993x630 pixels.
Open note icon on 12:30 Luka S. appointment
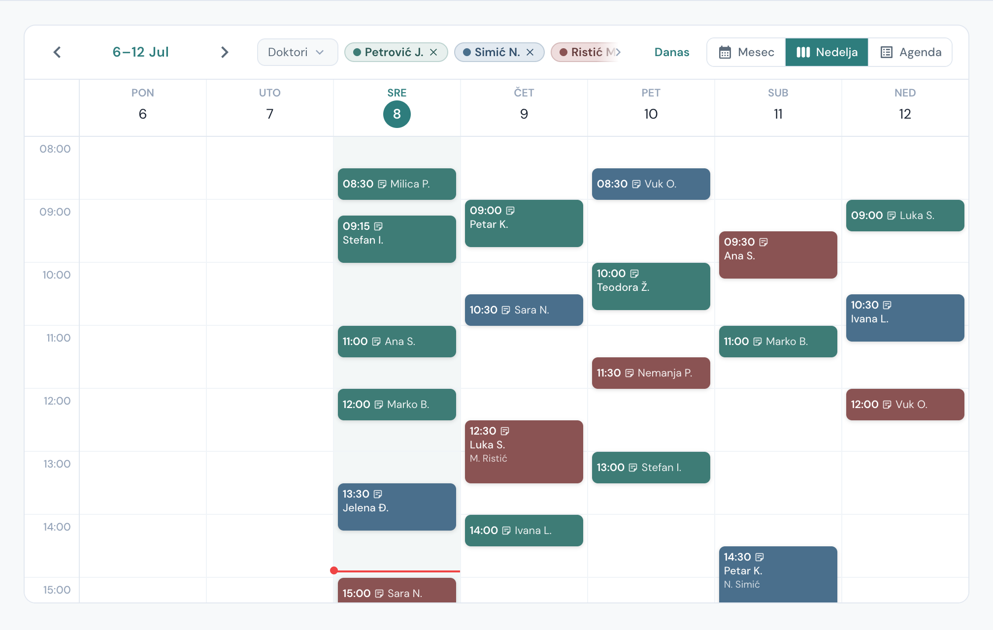505,431
